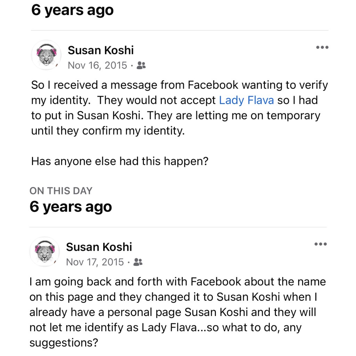
Task: Tap the leopard avatar on the Nov 17 post
Action: pos(44,252)
